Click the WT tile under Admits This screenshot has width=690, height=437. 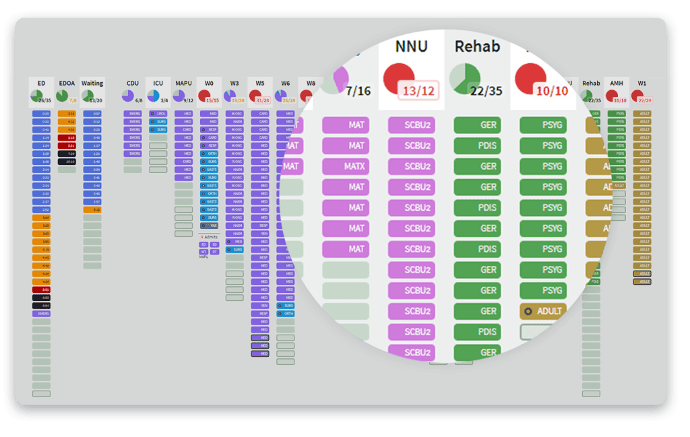coord(203,251)
